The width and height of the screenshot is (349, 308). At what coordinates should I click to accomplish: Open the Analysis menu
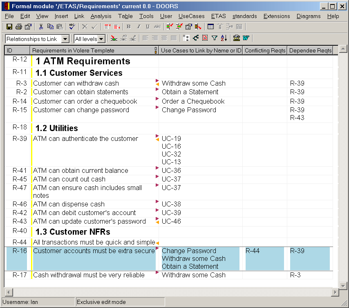coord(101,16)
